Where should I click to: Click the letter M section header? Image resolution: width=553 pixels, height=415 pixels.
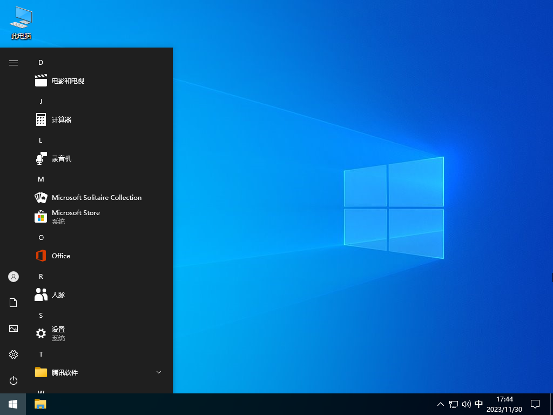[41, 179]
